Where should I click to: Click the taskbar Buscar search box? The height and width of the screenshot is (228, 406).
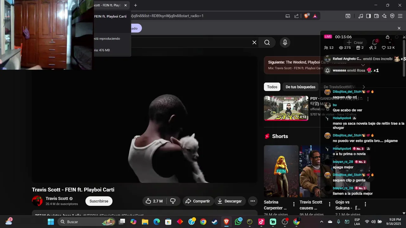(x=86, y=222)
